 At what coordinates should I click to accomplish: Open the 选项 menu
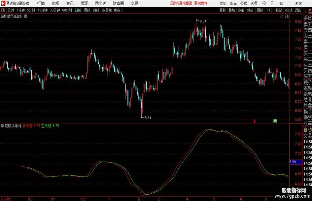(254, 3)
